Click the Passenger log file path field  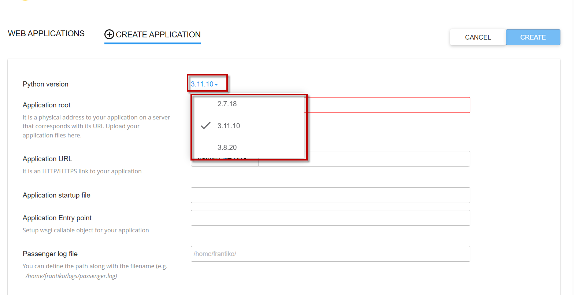point(330,254)
